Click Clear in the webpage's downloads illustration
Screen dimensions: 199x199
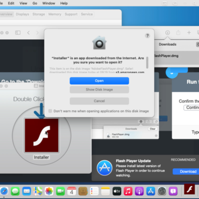[153, 129]
